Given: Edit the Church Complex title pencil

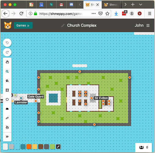Looking at the screenshot, I should tap(63, 25).
